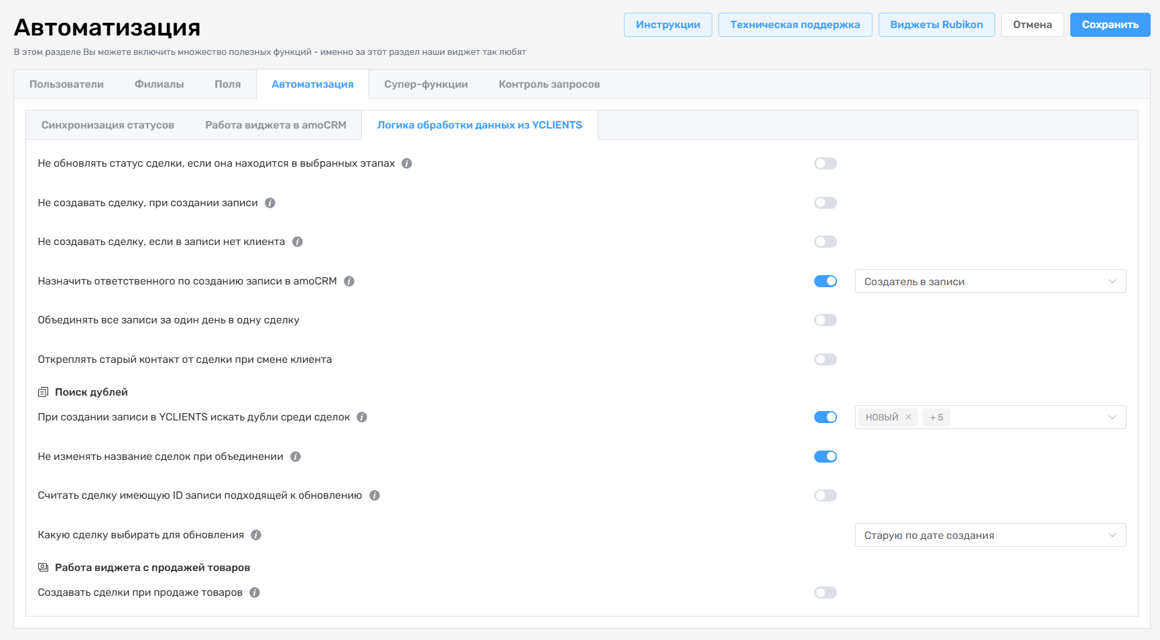
Task: Switch to the 'Пользователи' tab
Action: [x=66, y=84]
